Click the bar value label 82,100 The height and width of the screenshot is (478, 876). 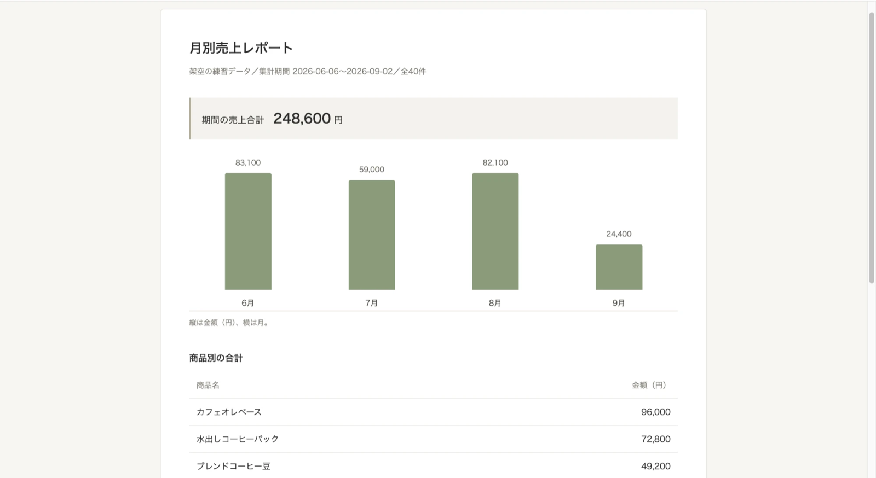495,162
